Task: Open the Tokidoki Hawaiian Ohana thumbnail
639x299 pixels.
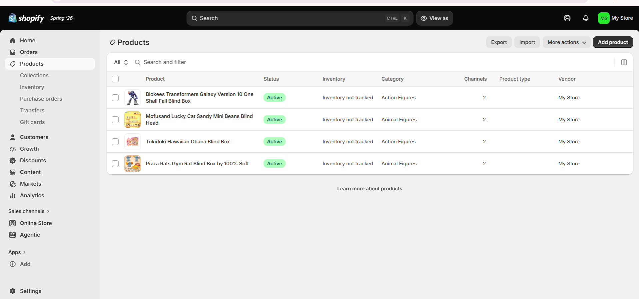Action: tap(133, 142)
